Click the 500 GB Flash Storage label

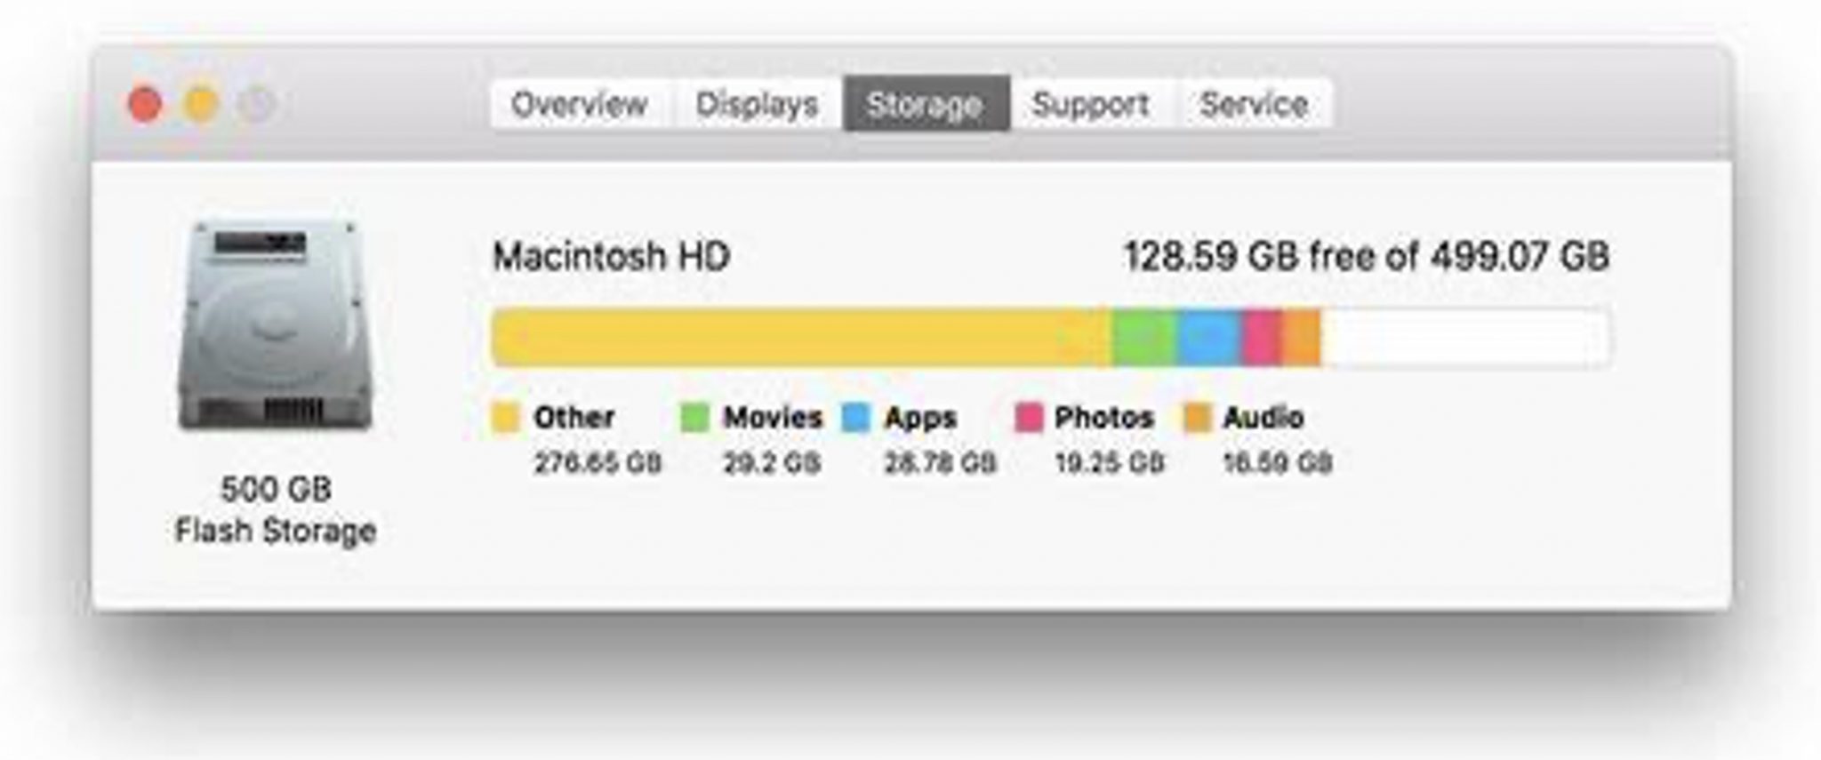click(x=276, y=509)
